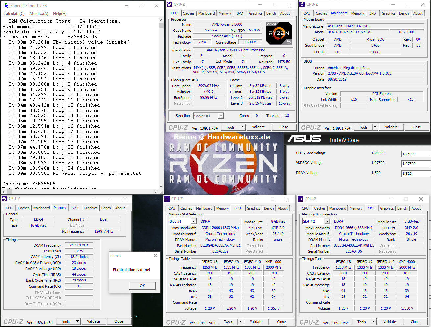Click CPU-Z icon in DRAM timings window title
Image resolution: width=431 pixels, height=327 pixels.
[4, 199]
